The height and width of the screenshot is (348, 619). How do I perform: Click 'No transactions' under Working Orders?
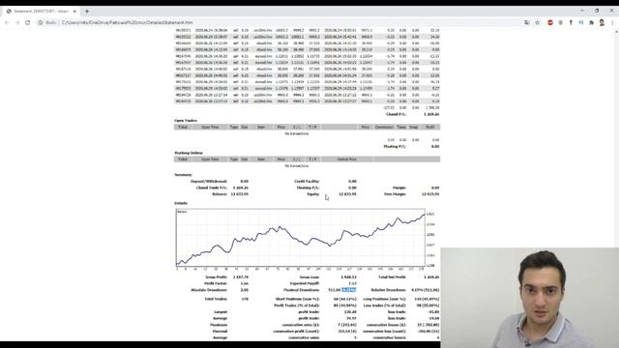pyautogui.click(x=297, y=165)
